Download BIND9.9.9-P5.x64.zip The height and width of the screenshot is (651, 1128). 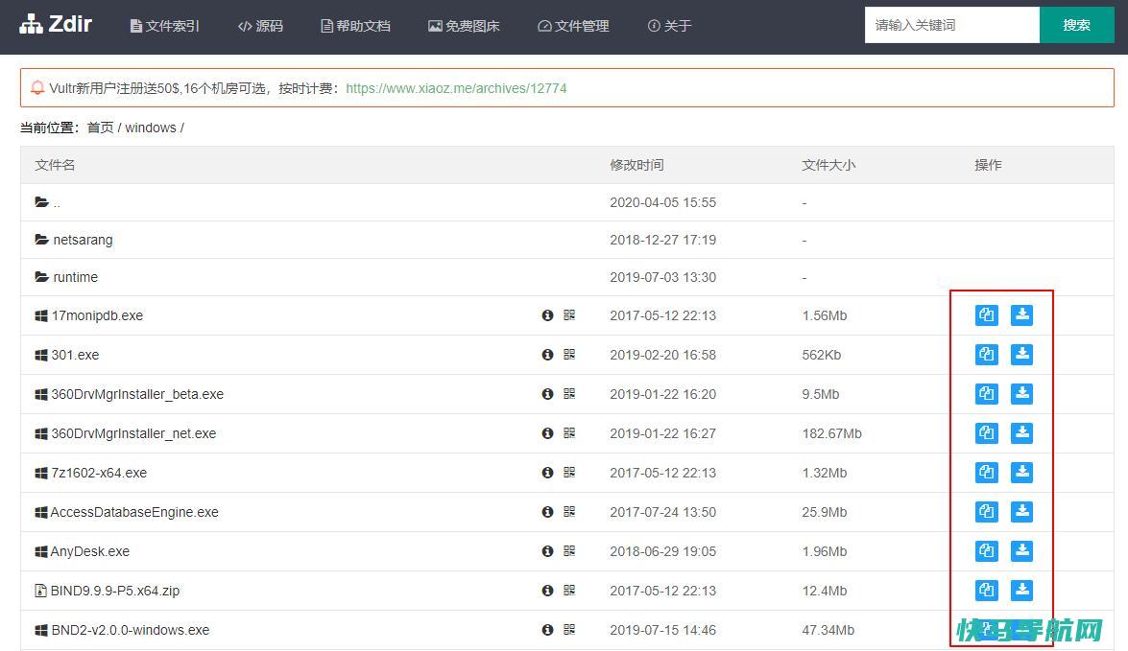pos(1021,591)
